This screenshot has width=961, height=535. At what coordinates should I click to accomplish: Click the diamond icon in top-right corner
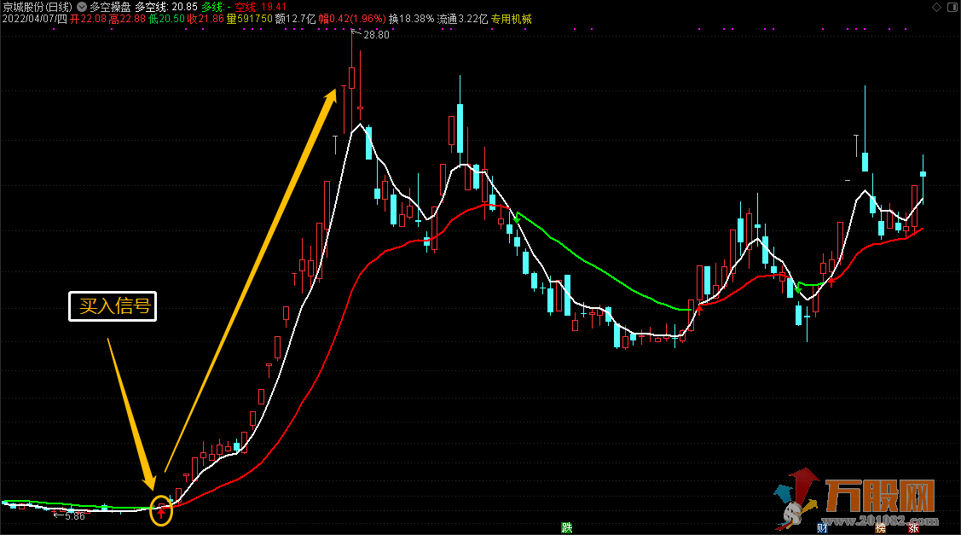[x=936, y=8]
